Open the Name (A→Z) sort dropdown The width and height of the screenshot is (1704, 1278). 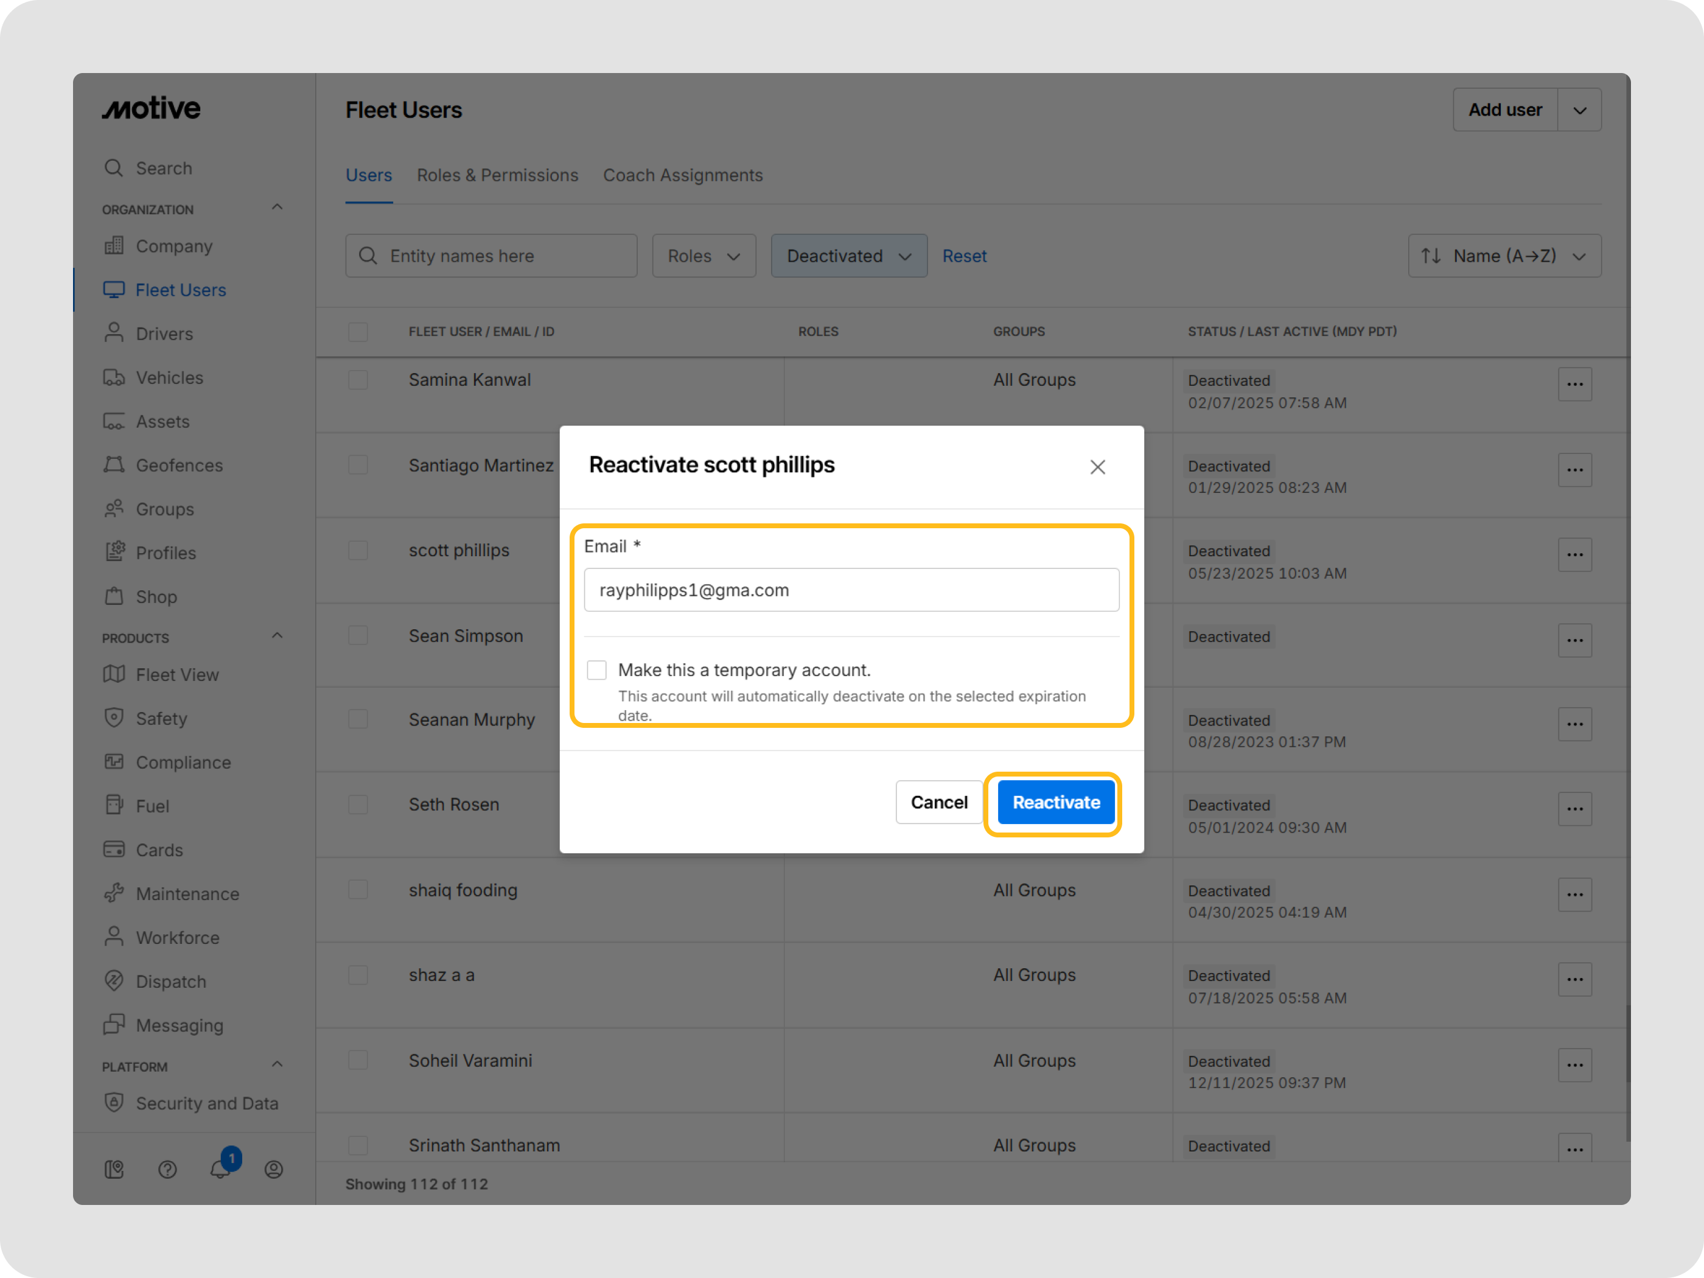pyautogui.click(x=1504, y=256)
